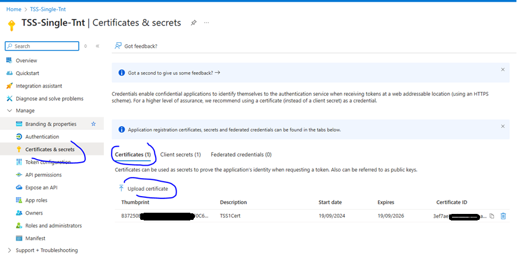Open Diagnose and solve problems
Viewport: 517px width, 261px height.
point(49,98)
